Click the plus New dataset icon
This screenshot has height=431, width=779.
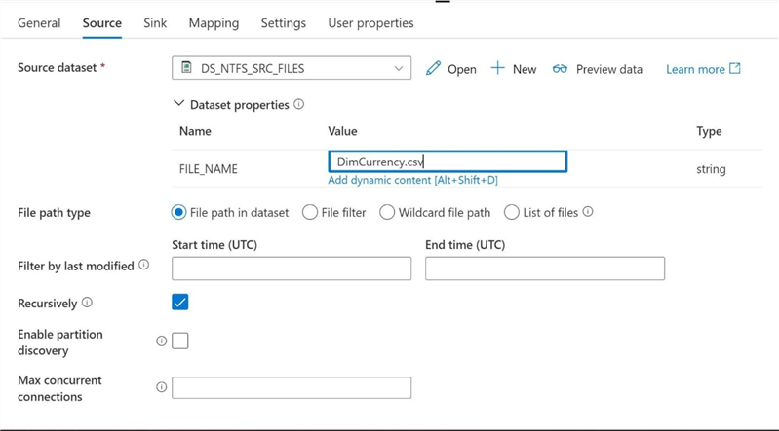click(498, 68)
